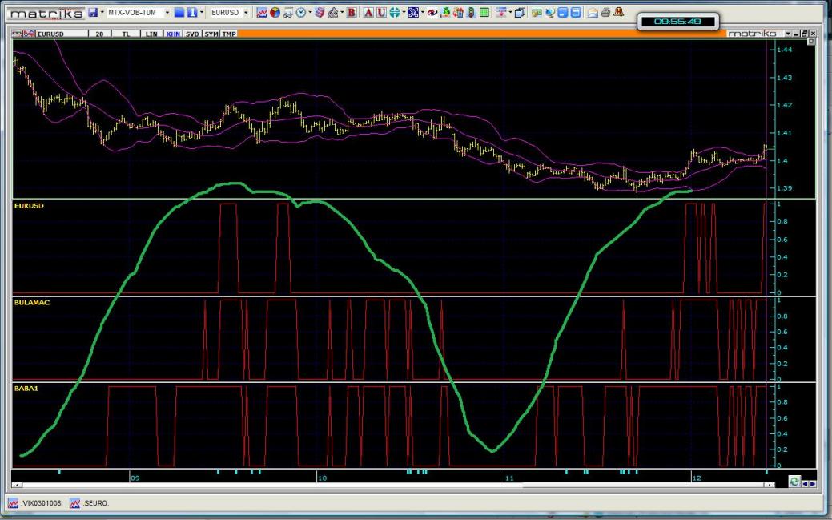Click the SYM button in chart header
This screenshot has width=832, height=520.
pyautogui.click(x=211, y=34)
